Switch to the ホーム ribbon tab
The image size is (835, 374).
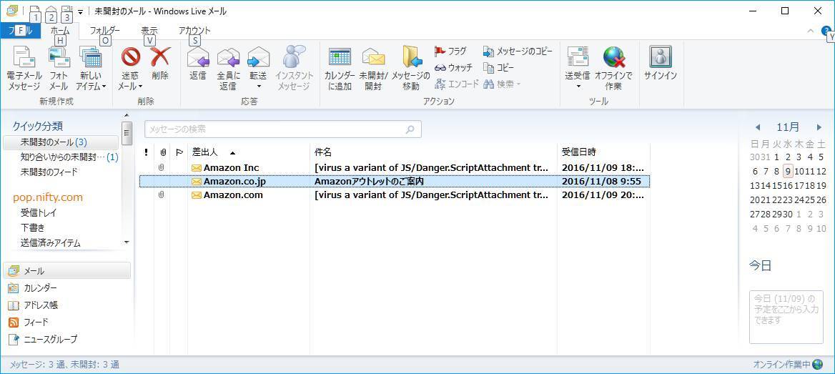(x=60, y=31)
